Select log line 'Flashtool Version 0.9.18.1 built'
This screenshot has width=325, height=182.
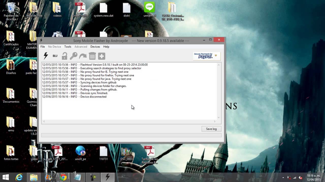pyautogui.click(x=95, y=65)
